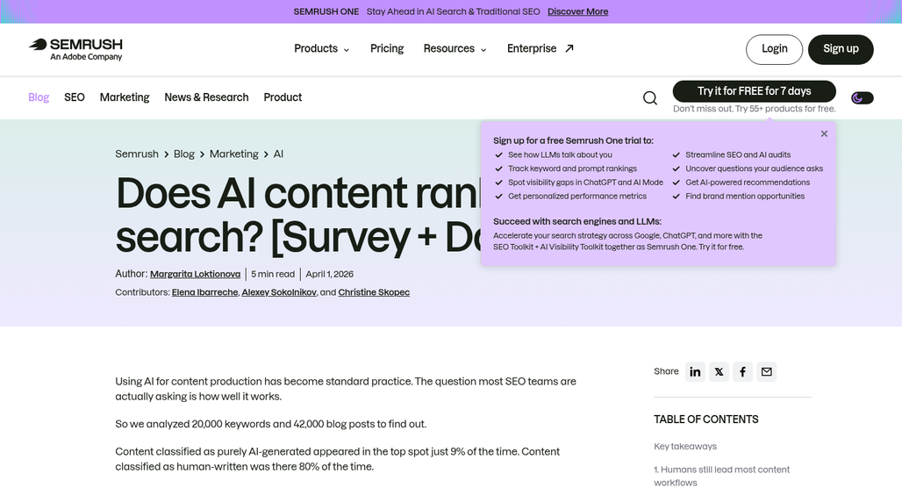This screenshot has width=902, height=488.
Task: Open the News & Research category
Action: coord(206,97)
